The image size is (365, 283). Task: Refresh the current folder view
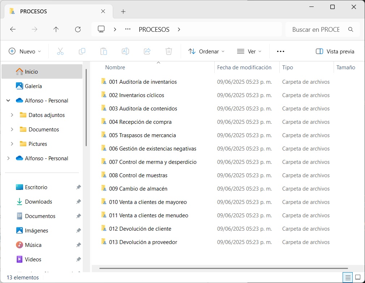click(x=78, y=30)
